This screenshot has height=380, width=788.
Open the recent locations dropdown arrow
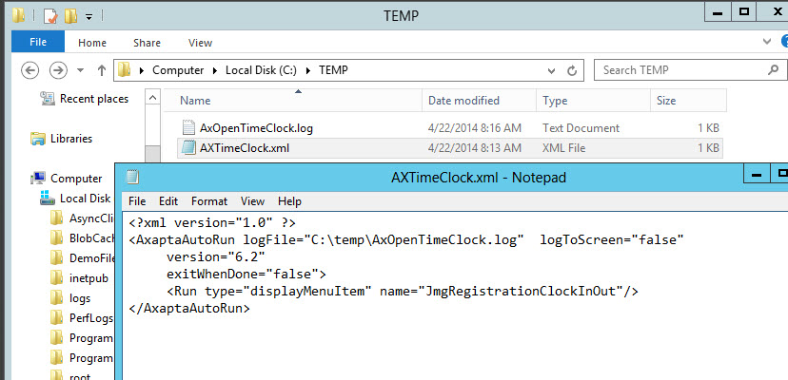[80, 71]
